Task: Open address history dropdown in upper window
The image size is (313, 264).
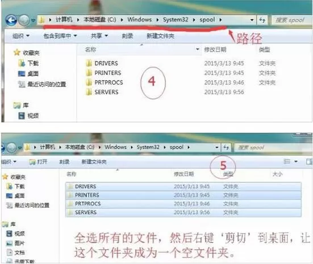Action: click(x=252, y=20)
